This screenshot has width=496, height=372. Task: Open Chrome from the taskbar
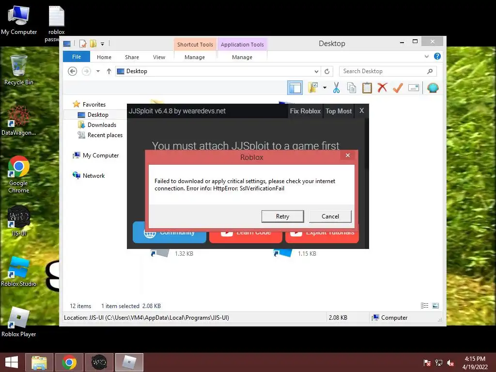click(69, 362)
